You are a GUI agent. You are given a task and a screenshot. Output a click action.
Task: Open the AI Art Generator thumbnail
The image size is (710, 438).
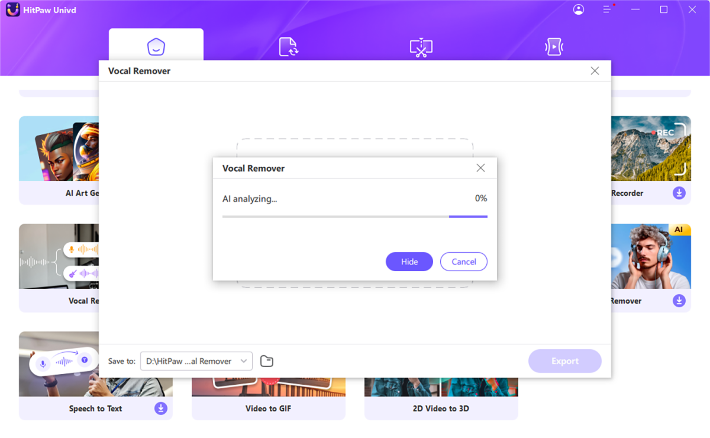pos(59,149)
